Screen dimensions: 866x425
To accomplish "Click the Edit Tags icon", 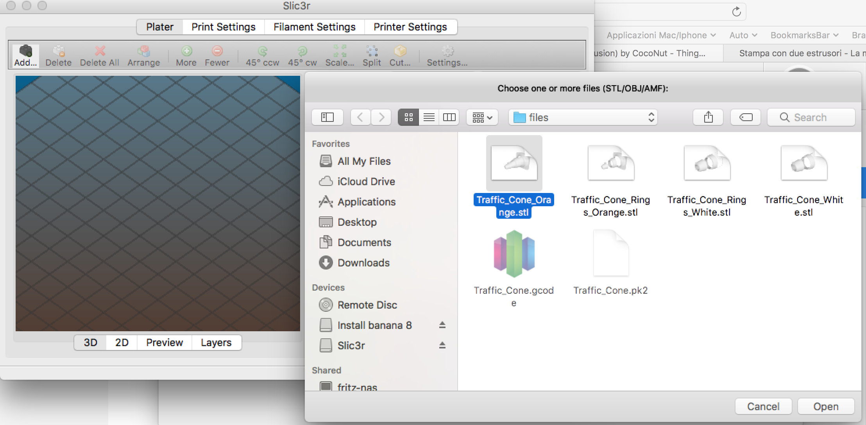I will [x=746, y=117].
